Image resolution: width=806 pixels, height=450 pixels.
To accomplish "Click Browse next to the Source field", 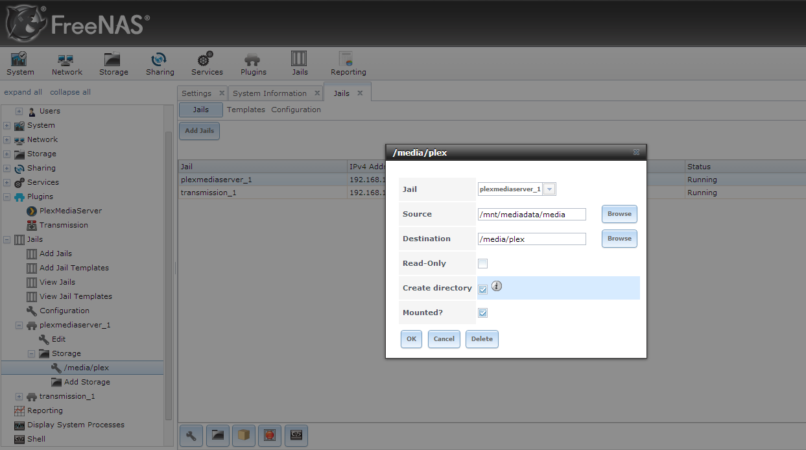I will click(619, 214).
